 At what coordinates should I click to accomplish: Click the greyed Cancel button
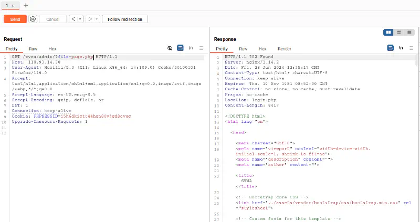[53, 19]
